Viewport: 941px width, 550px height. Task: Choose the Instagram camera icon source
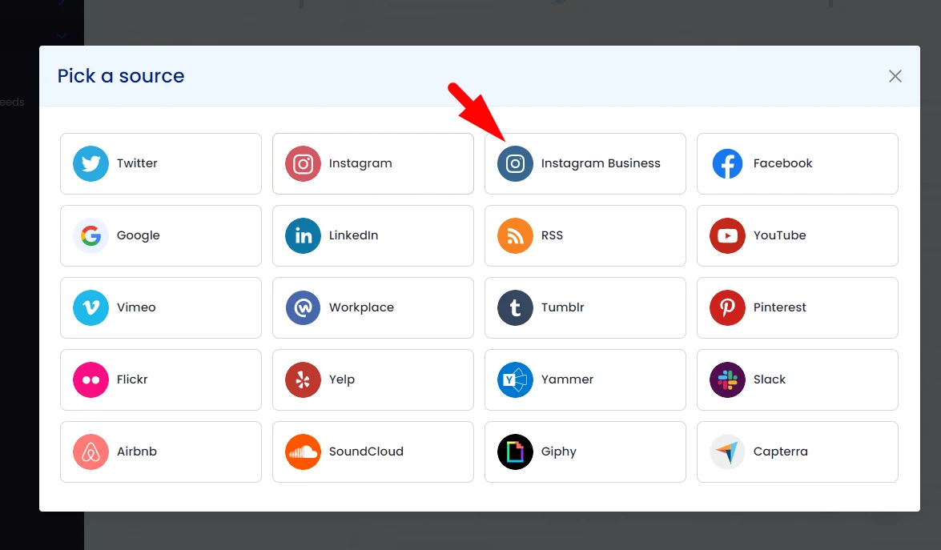(x=303, y=164)
